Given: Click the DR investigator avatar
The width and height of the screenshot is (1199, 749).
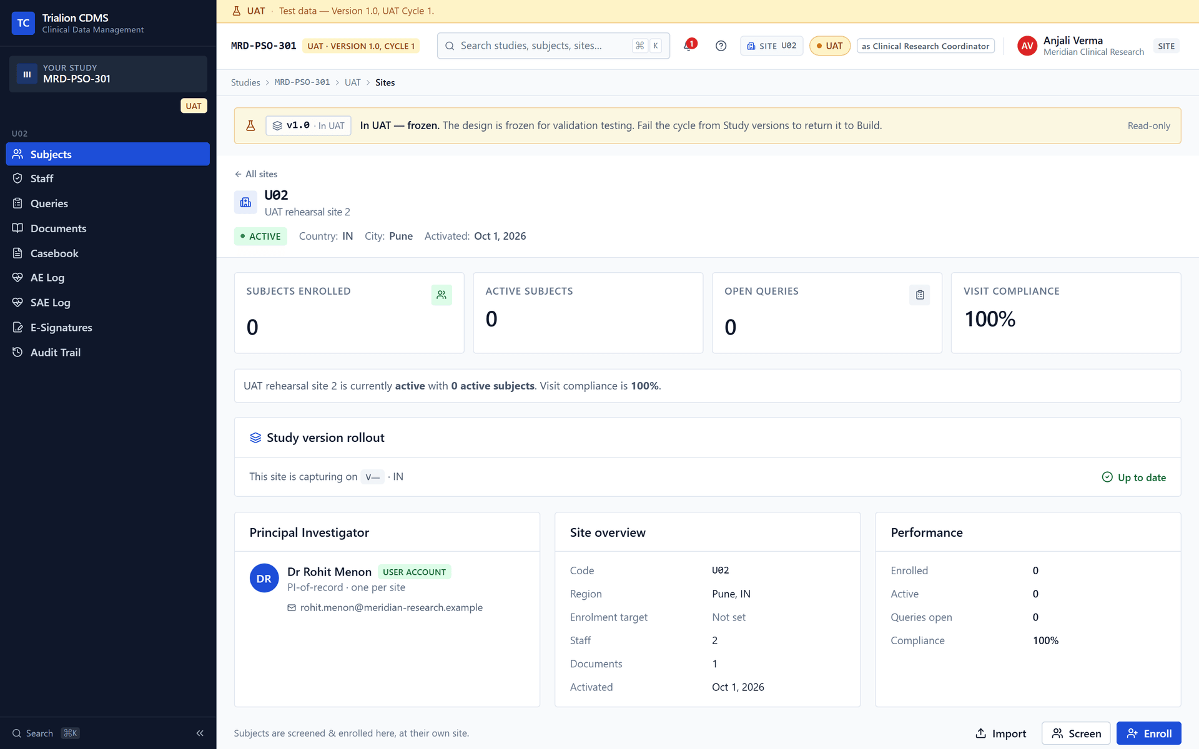Looking at the screenshot, I should point(264,579).
